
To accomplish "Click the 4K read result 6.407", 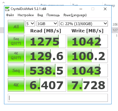I will tap(46, 85).
